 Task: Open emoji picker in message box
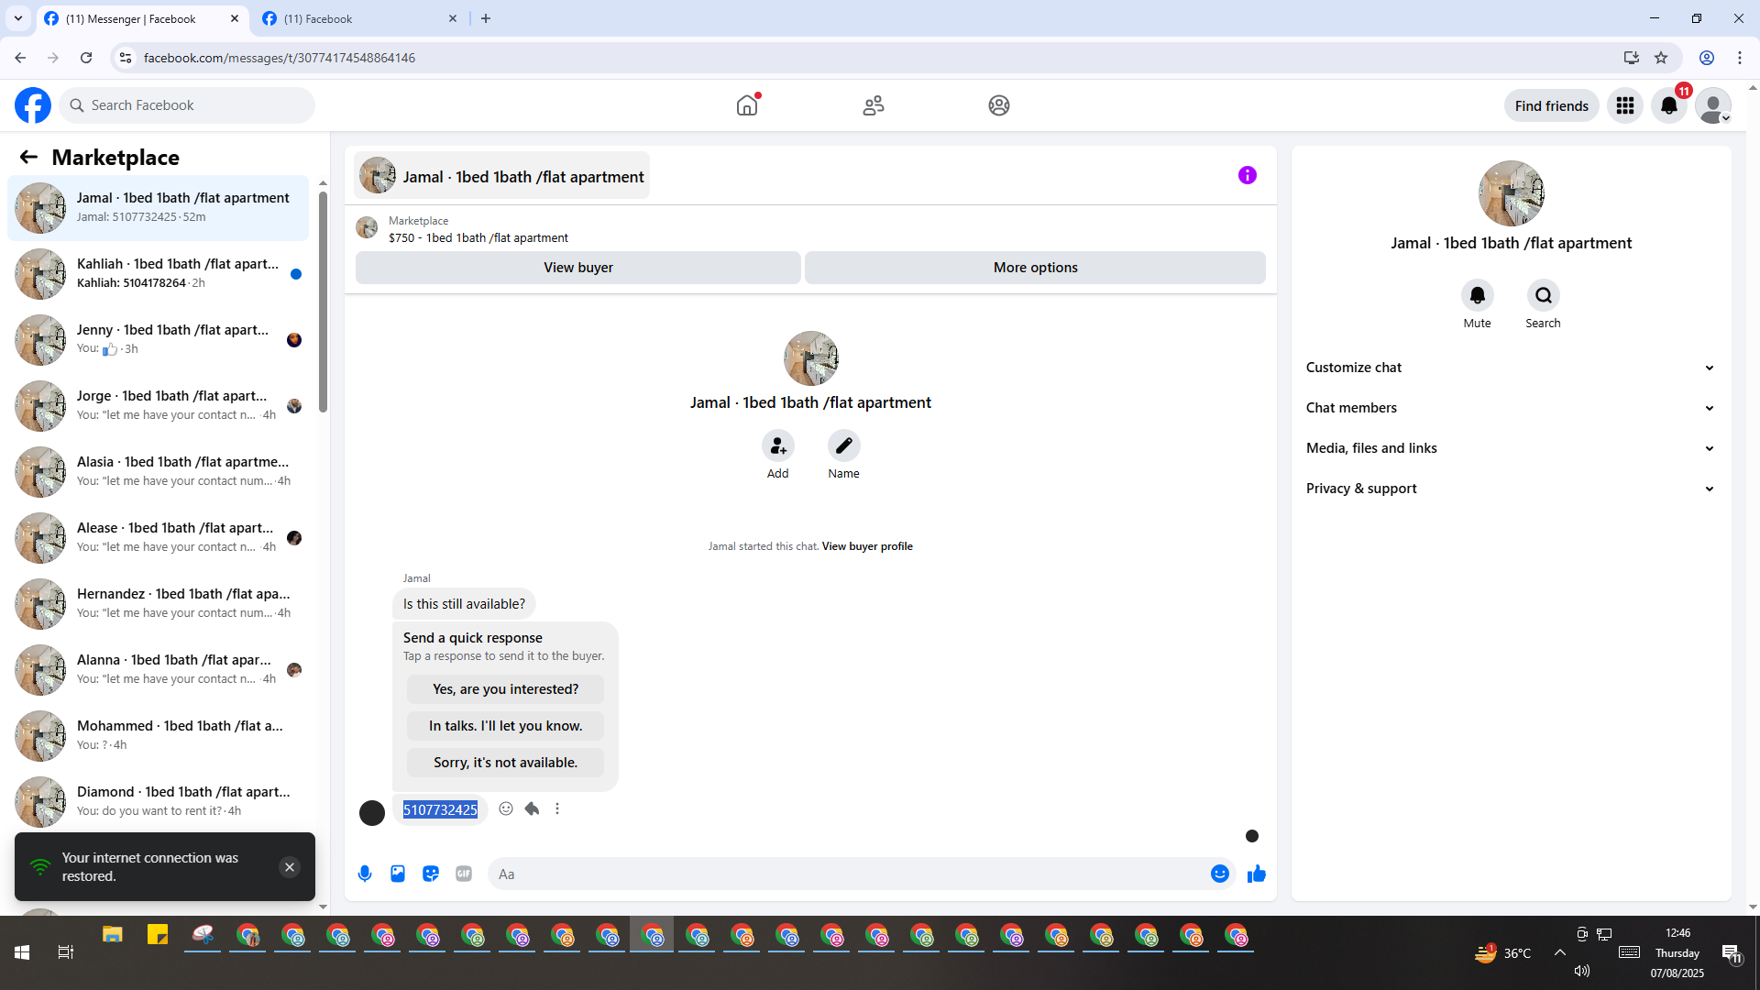(1219, 874)
